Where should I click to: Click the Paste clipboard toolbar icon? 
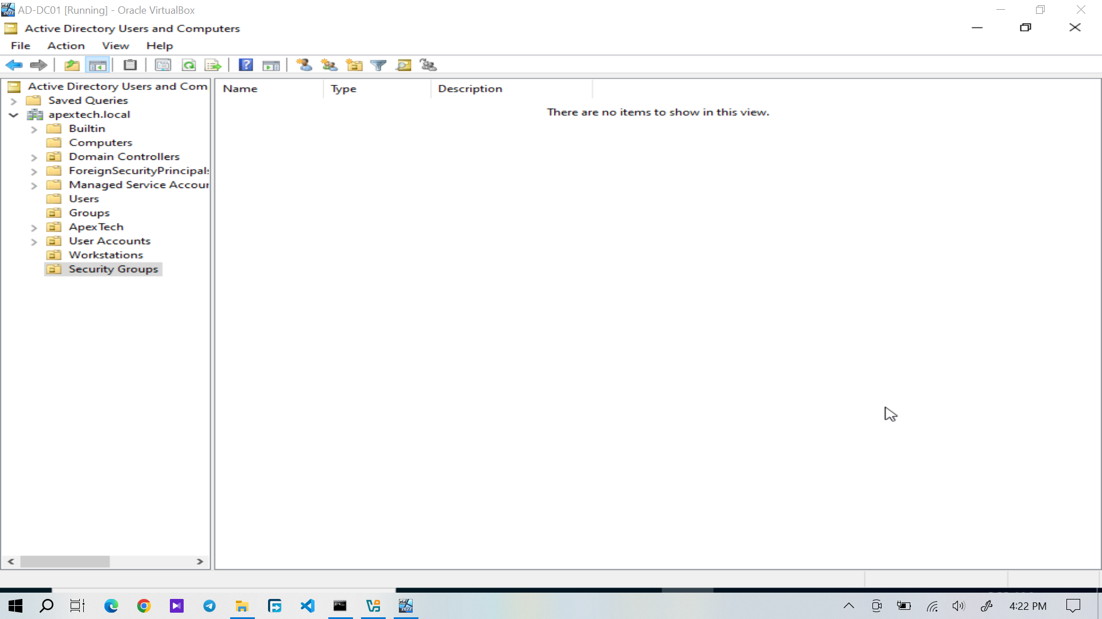[130, 65]
